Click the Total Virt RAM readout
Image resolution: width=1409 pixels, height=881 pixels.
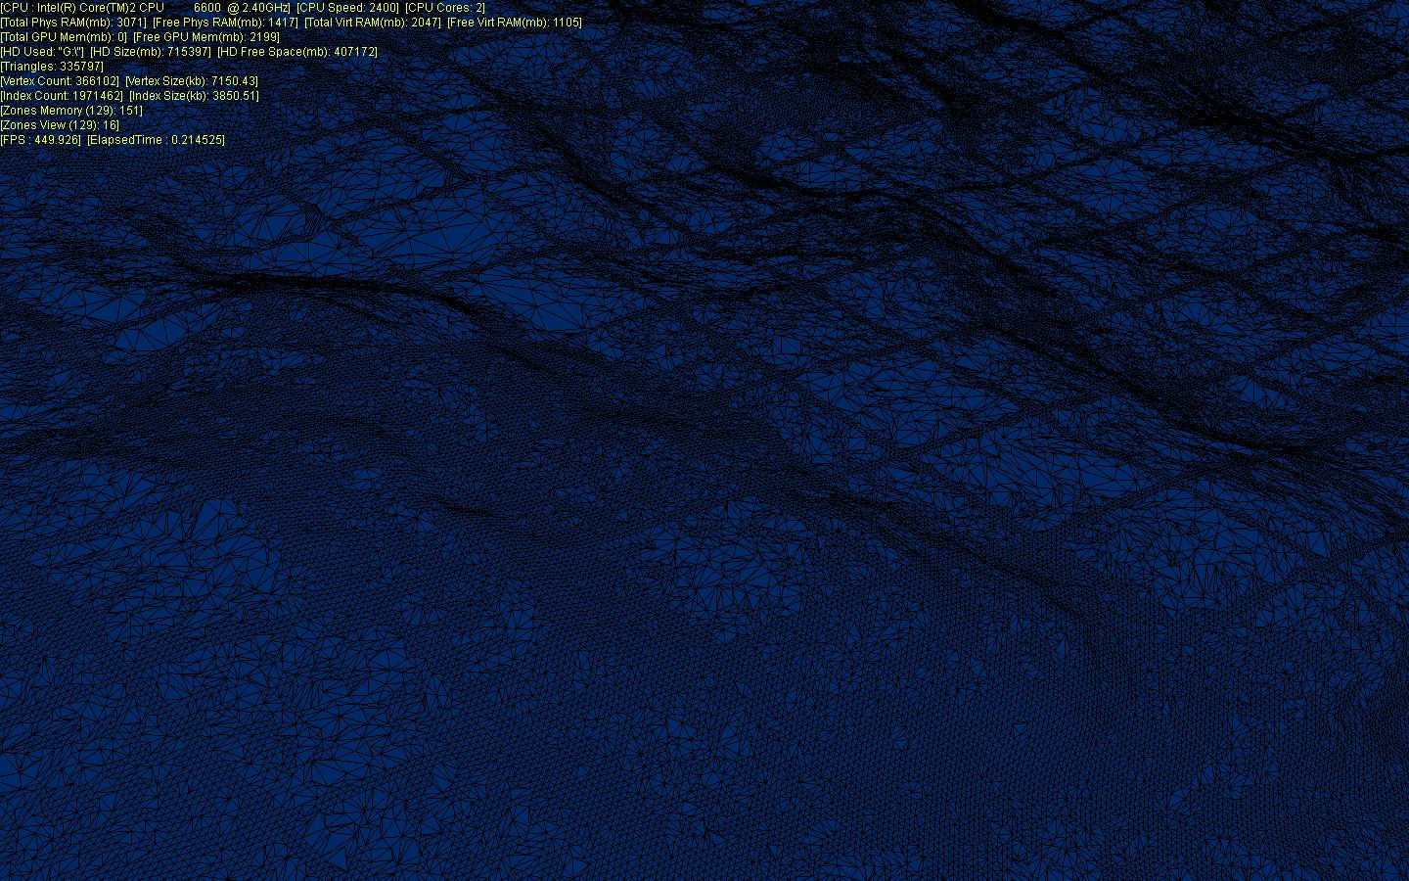point(373,23)
